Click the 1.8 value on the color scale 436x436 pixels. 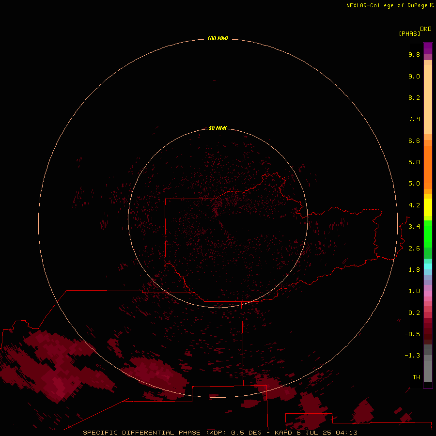click(414, 270)
